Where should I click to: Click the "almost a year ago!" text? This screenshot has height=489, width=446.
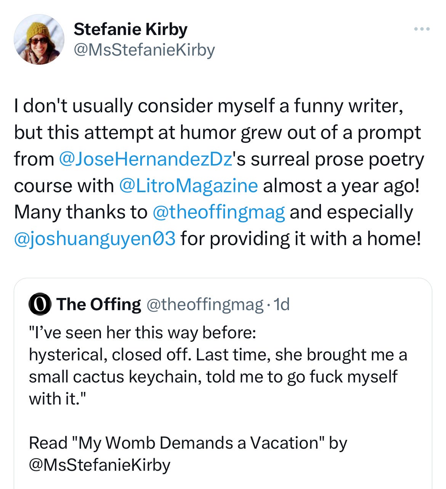tap(341, 186)
